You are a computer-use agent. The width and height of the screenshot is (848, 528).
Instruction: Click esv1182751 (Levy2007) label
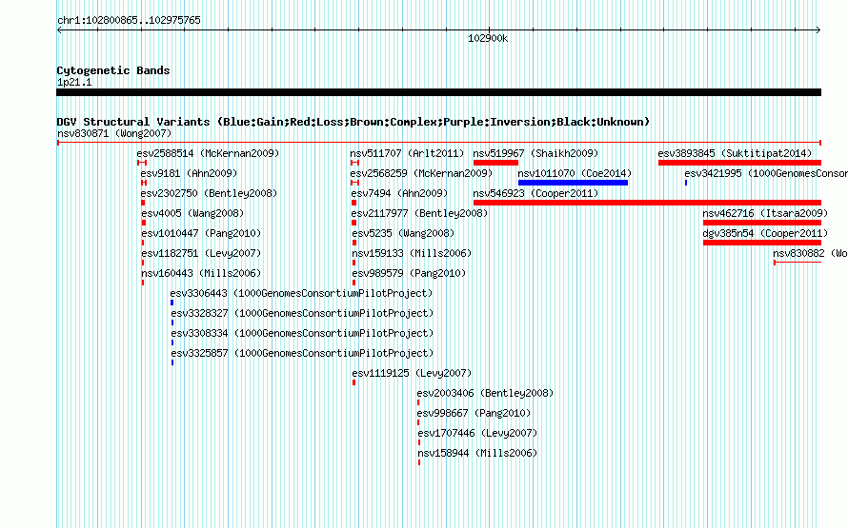(201, 253)
